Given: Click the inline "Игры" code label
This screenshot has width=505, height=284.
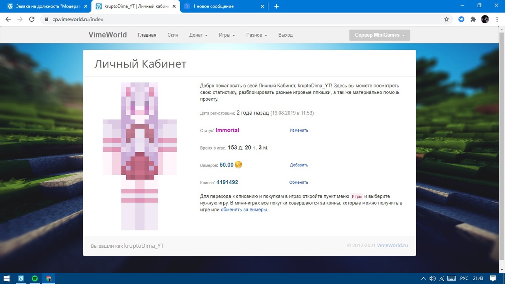Looking at the screenshot, I should 356,196.
